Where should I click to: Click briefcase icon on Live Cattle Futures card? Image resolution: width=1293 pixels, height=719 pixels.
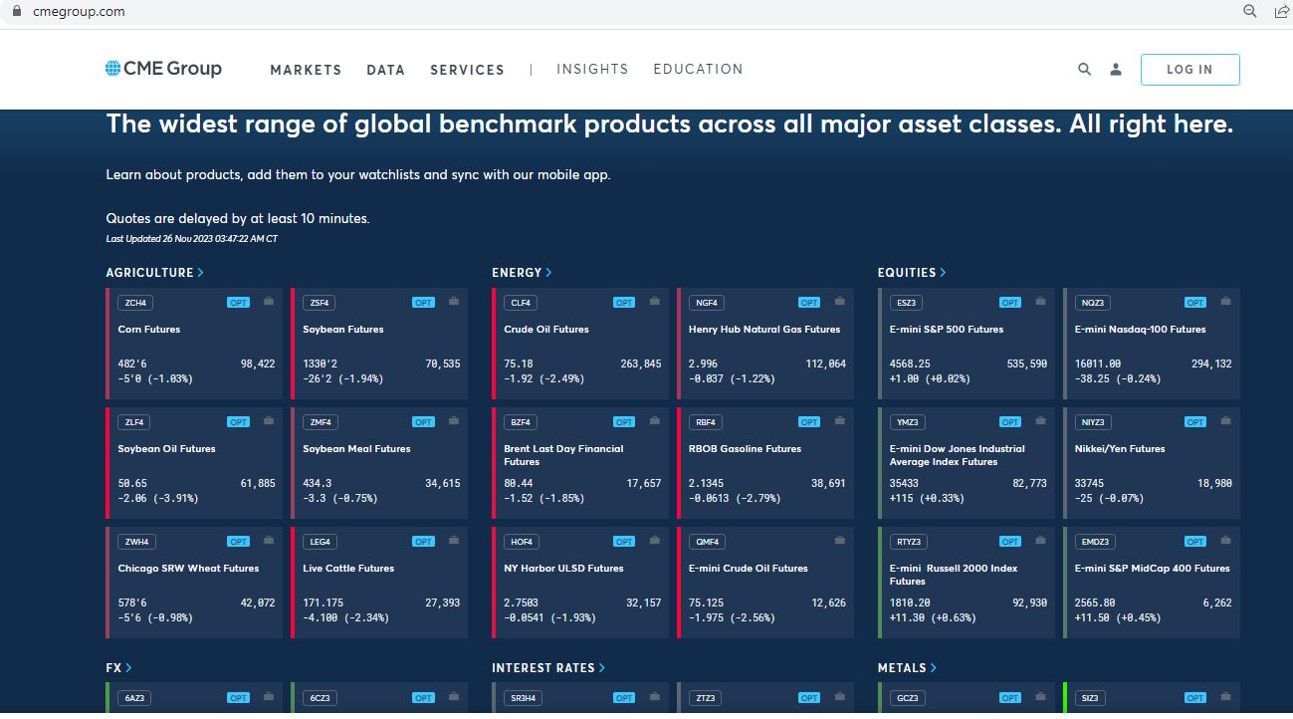coord(454,541)
